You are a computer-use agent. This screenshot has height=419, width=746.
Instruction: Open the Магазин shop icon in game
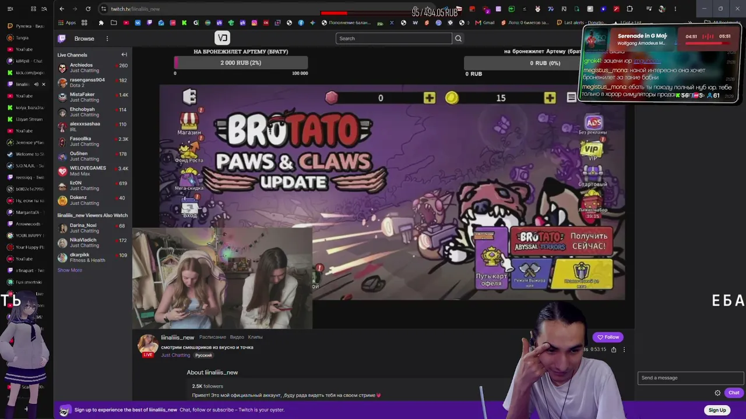[189, 123]
